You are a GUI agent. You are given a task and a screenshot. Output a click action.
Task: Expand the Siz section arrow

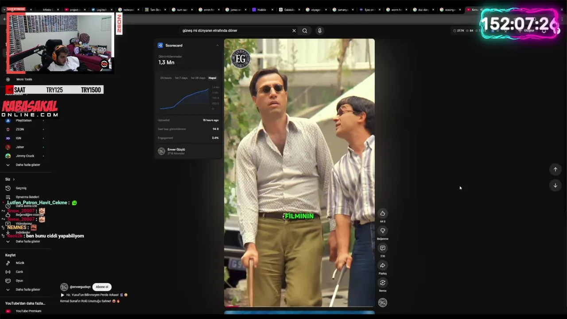pos(14,179)
